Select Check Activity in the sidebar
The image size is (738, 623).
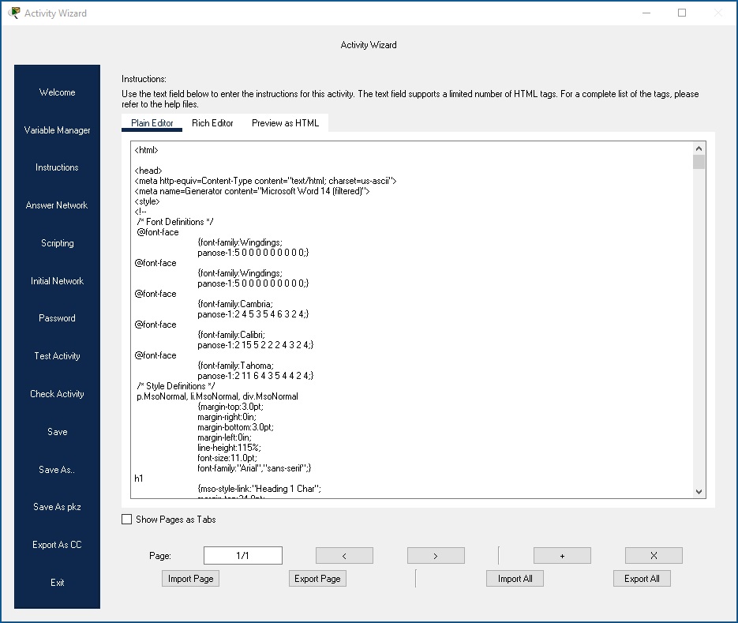pyautogui.click(x=57, y=394)
